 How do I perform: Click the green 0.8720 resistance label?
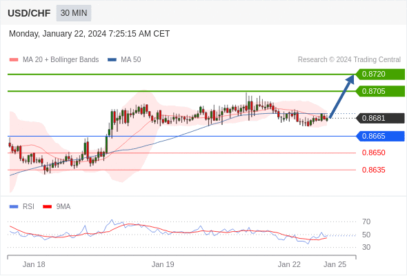coord(380,75)
